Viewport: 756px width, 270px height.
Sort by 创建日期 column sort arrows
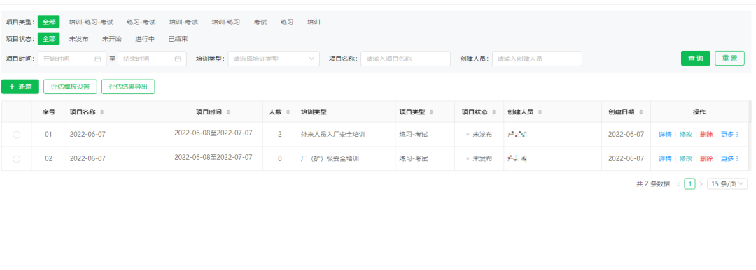point(641,112)
